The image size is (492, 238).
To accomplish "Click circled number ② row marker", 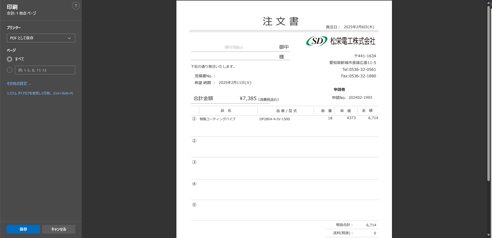I will pos(194,141).
